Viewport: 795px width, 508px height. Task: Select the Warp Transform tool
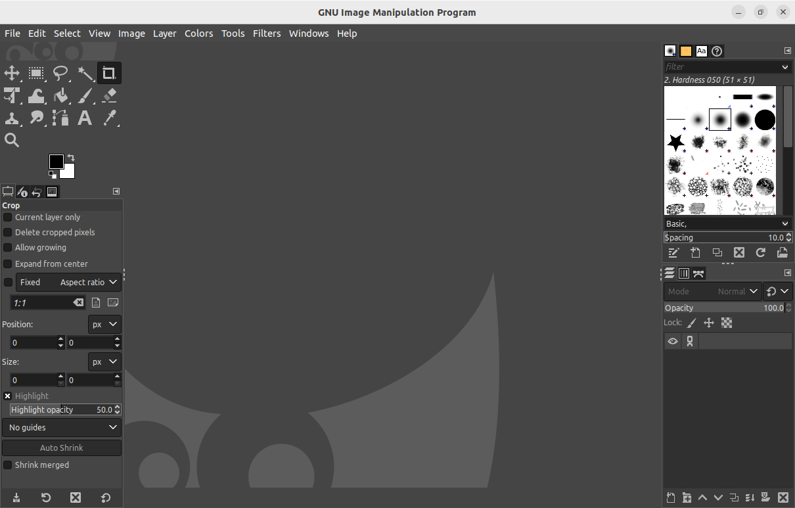(x=36, y=95)
